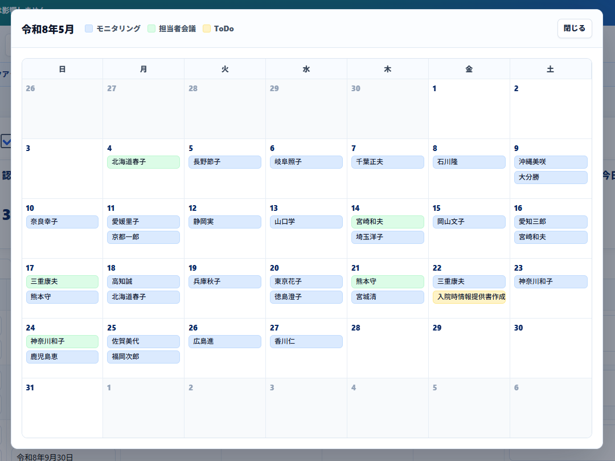Screen dimensions: 615x461
Task: Select 宮城清 event on May 21
Action: point(388,297)
